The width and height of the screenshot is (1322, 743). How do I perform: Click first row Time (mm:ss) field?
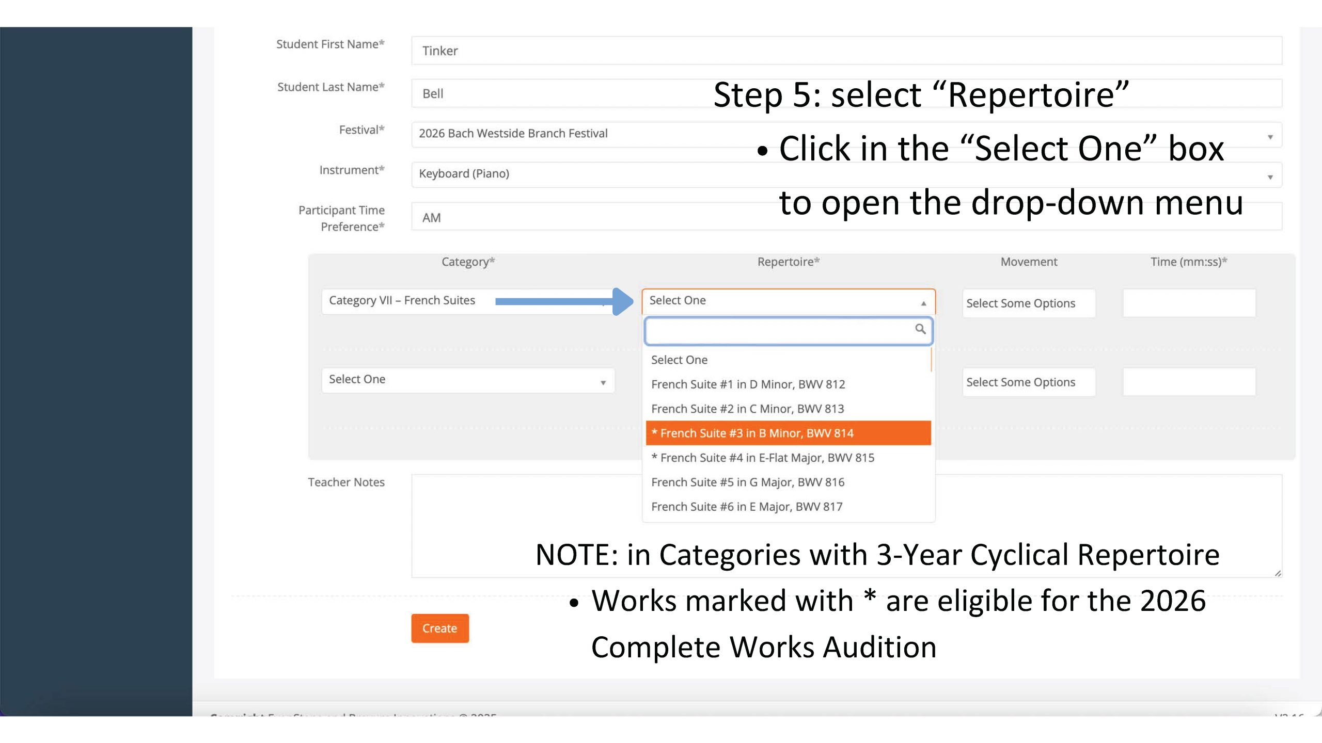(x=1189, y=303)
